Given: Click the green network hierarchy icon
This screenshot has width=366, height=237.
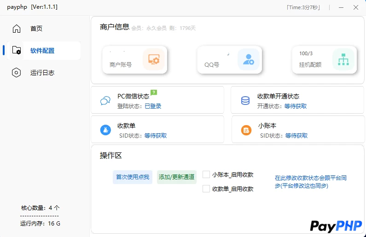Looking at the screenshot, I should [343, 59].
